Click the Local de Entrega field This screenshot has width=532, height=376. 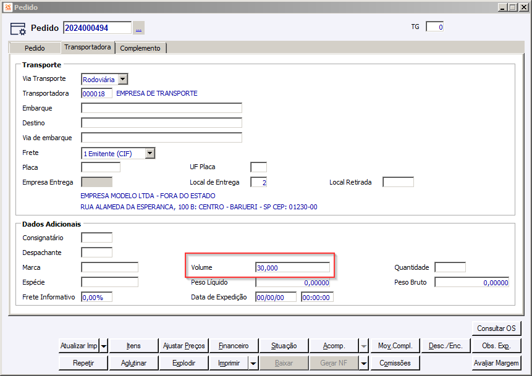(258, 182)
